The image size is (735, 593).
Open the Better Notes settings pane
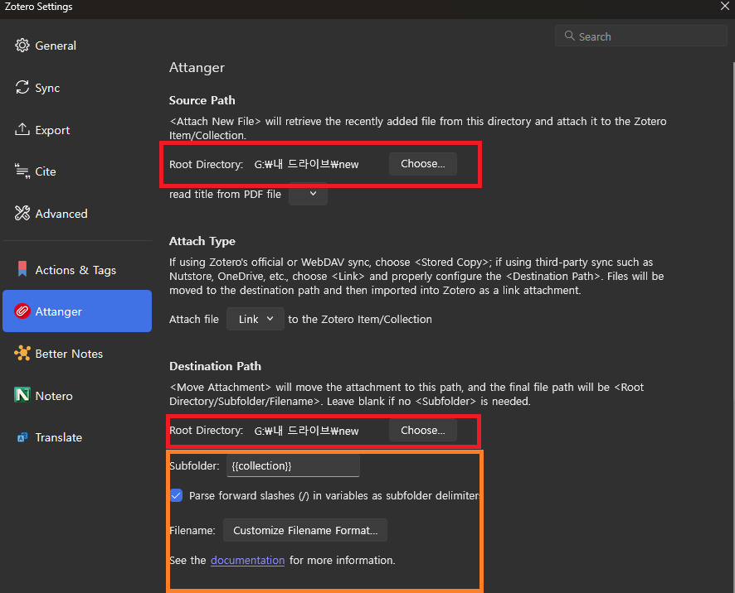click(69, 354)
